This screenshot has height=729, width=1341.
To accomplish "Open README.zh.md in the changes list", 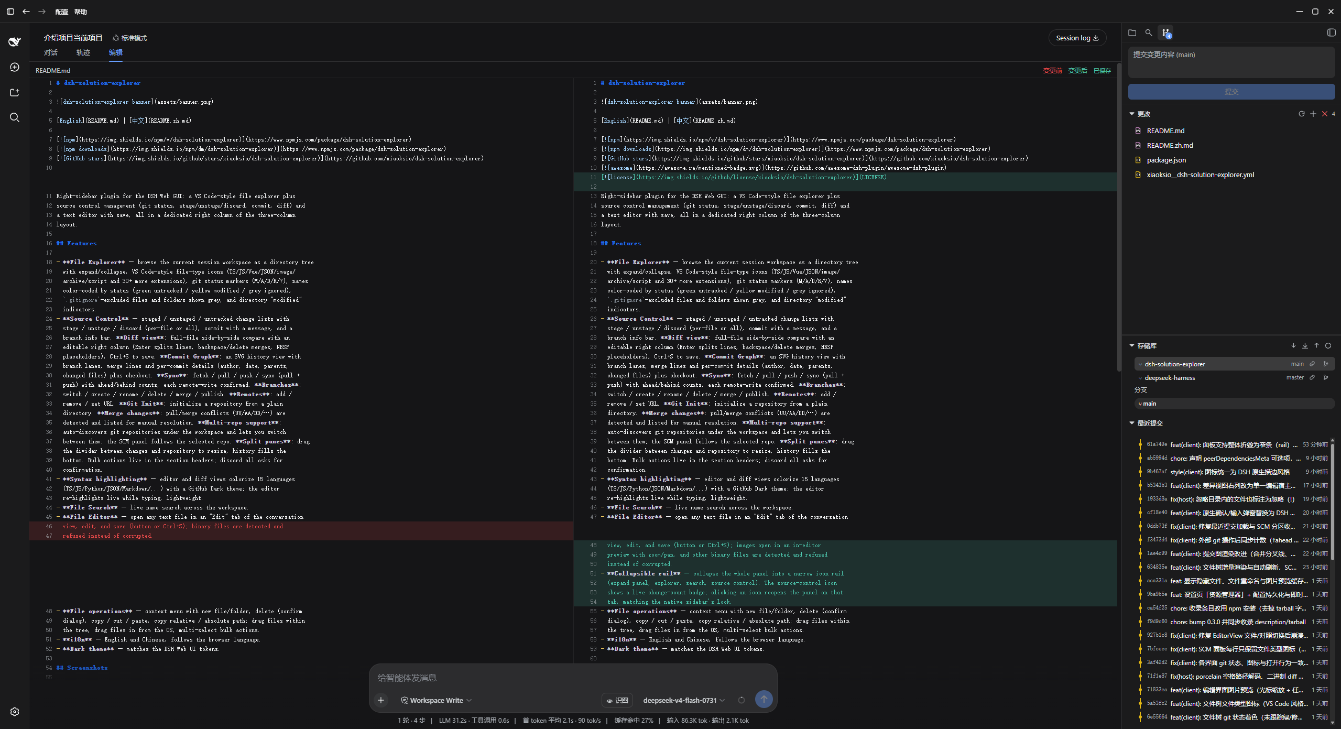I will click(x=1170, y=145).
